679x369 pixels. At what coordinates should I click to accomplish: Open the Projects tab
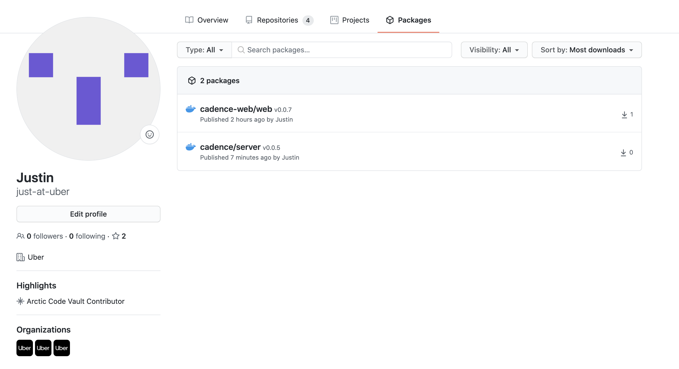tap(350, 20)
